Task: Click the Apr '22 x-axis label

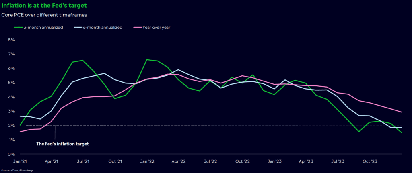Action: click(x=178, y=161)
